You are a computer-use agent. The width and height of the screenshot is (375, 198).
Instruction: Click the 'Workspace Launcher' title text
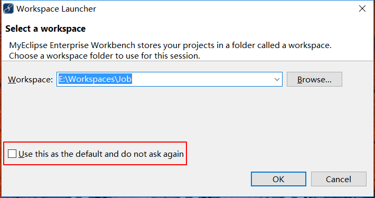[56, 9]
